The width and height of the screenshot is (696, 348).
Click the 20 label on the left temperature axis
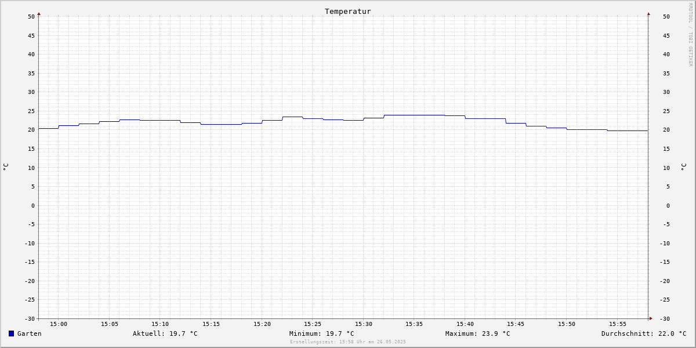31,130
